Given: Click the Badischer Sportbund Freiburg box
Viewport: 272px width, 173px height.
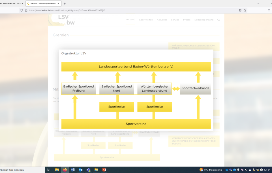Looking at the screenshot, I should click(79, 89).
